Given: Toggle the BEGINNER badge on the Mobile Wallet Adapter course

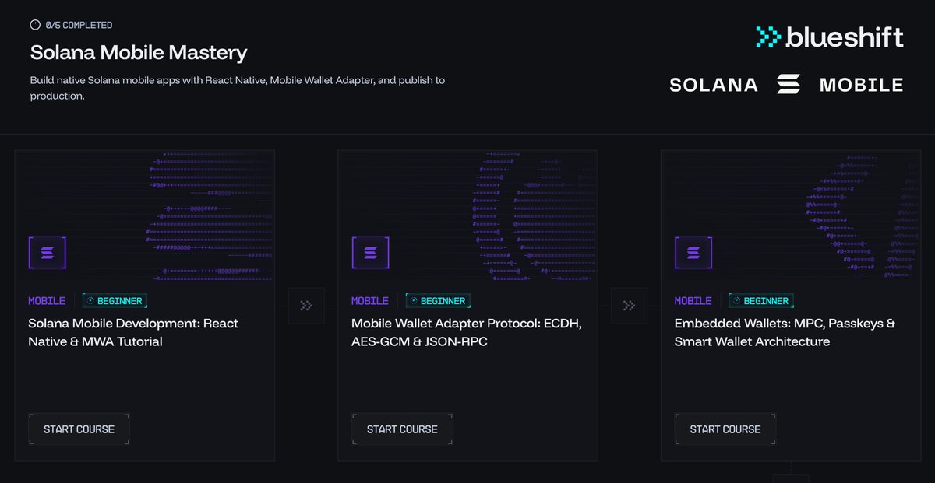Looking at the screenshot, I should pos(438,300).
